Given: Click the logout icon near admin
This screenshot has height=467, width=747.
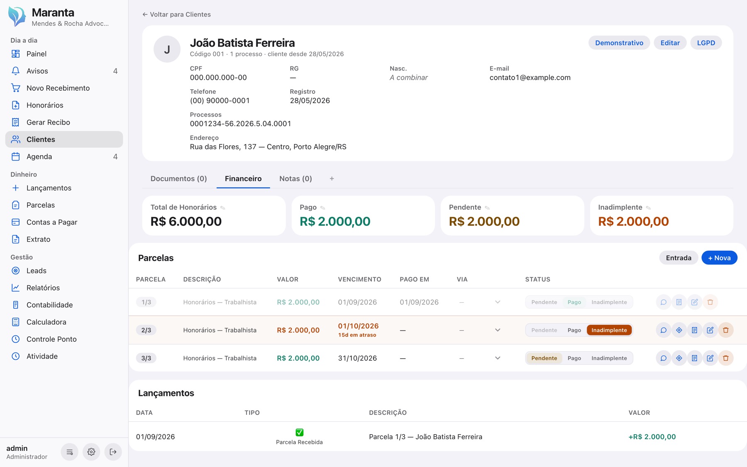Looking at the screenshot, I should point(113,452).
